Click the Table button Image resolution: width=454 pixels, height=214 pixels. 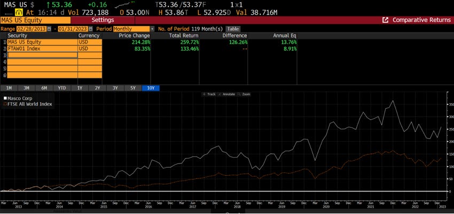pyautogui.click(x=233, y=29)
